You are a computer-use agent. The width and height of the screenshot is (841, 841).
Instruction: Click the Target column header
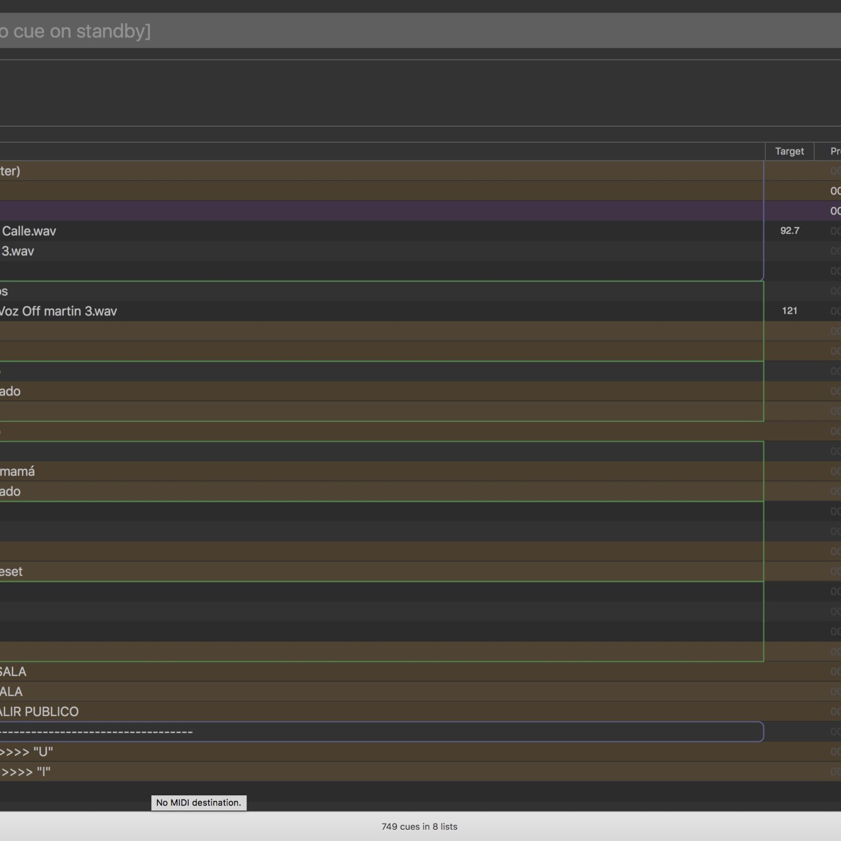point(789,151)
